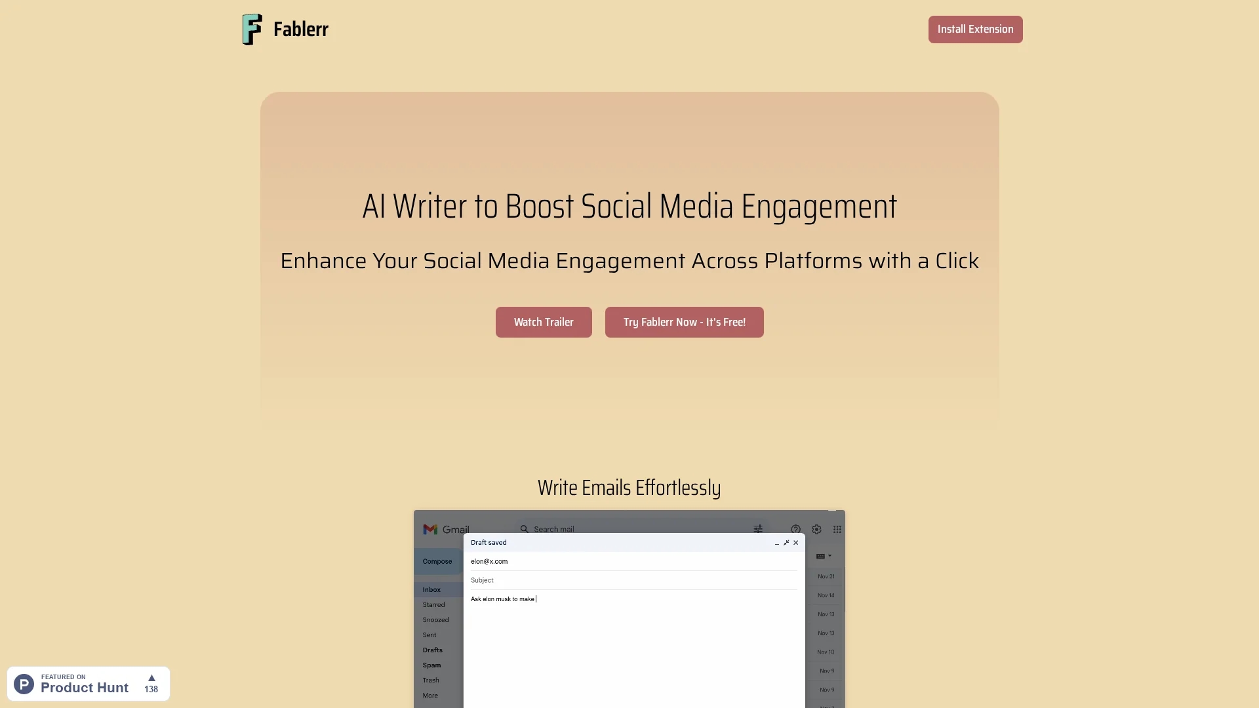Expand the More item in Gmail sidebar
Viewport: 1259px width, 708px height.
pyautogui.click(x=430, y=696)
